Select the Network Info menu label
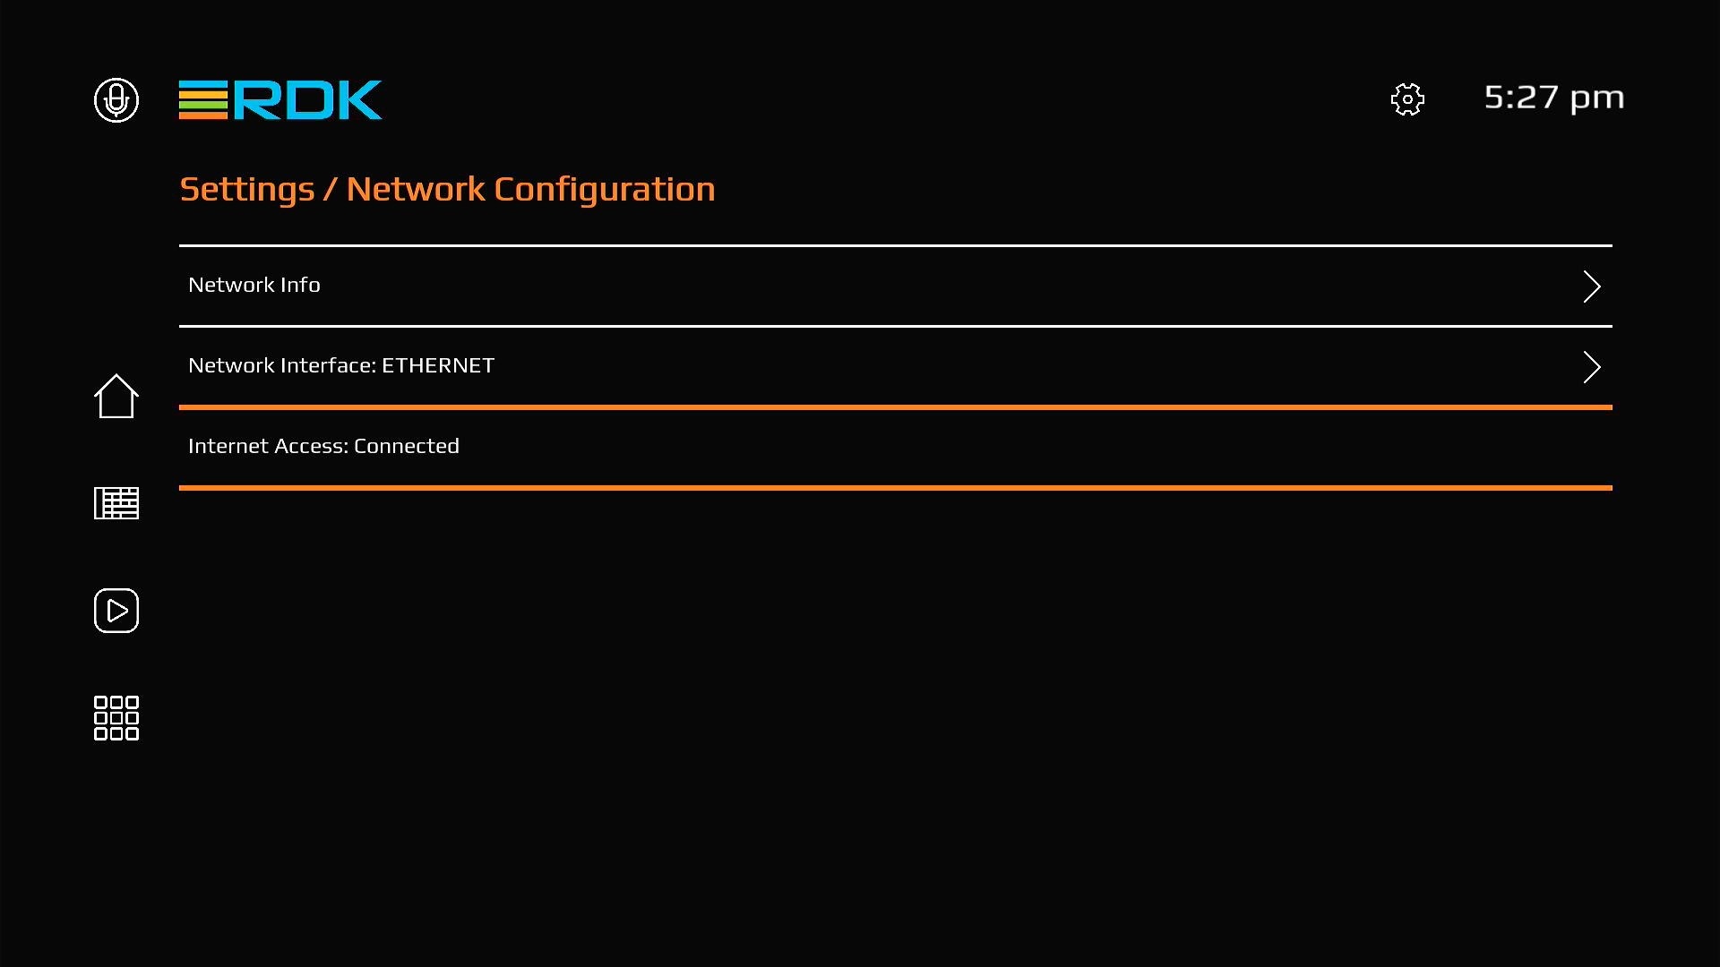The height and width of the screenshot is (967, 1720). 254,285
